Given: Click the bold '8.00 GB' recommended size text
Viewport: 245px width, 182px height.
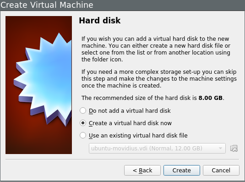Looking at the screenshot, I should (211, 98).
